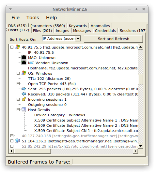Click the vertical scrollbar down arrow
This screenshot has height=174, width=157.
point(141,146)
